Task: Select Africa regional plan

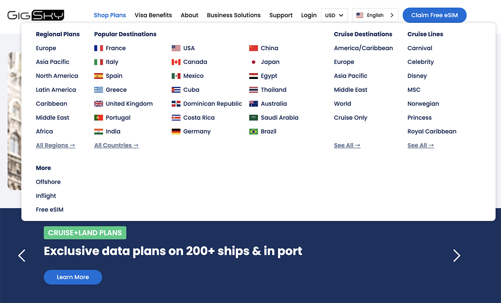Action: click(44, 131)
